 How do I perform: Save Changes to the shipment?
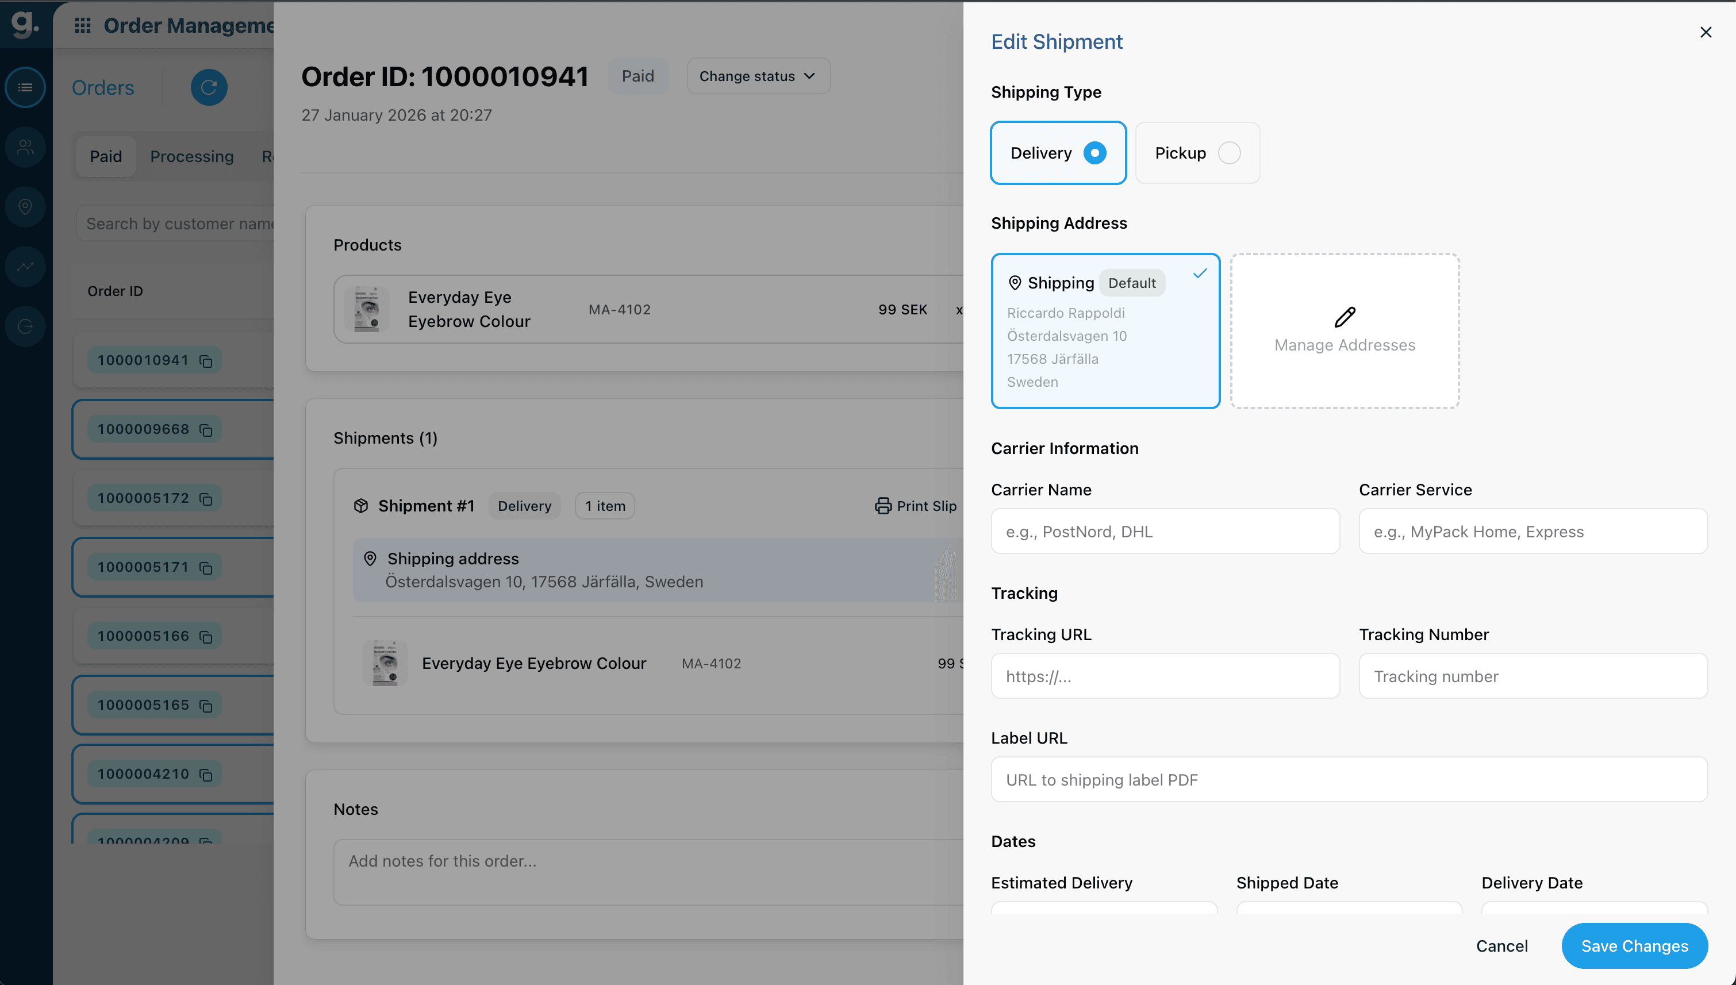click(x=1634, y=946)
